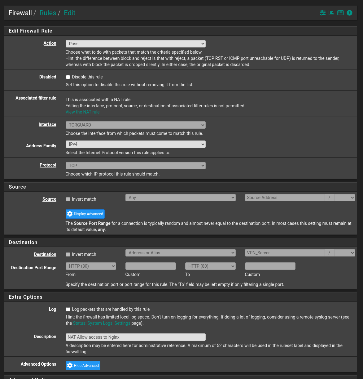This screenshot has height=379, width=363.
Task: Follow the Status: System Logs: Settings link
Action: 102,323
